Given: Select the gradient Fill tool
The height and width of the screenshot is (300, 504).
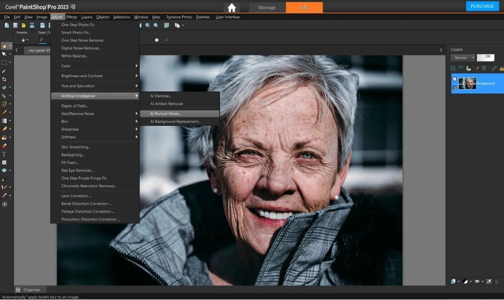Looking at the screenshot, I should pyautogui.click(x=4, y=121).
